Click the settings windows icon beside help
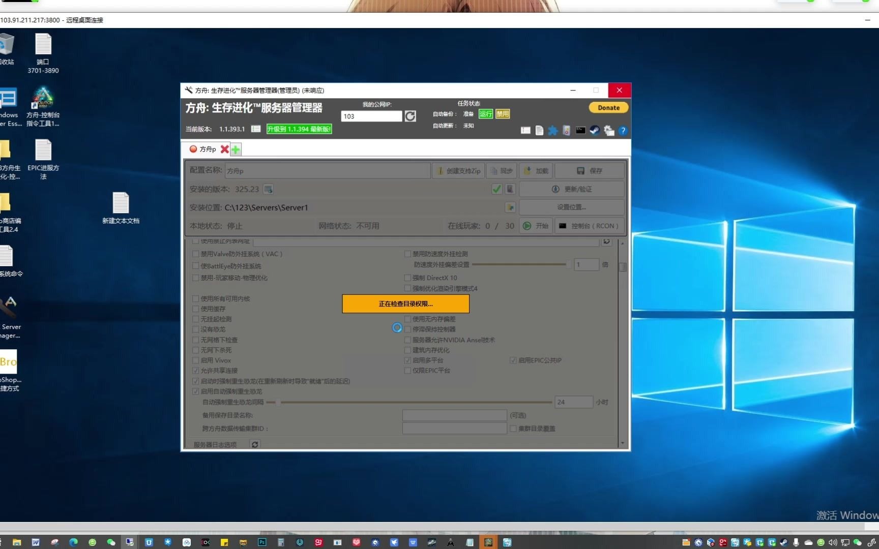This screenshot has height=549, width=879. click(x=609, y=131)
